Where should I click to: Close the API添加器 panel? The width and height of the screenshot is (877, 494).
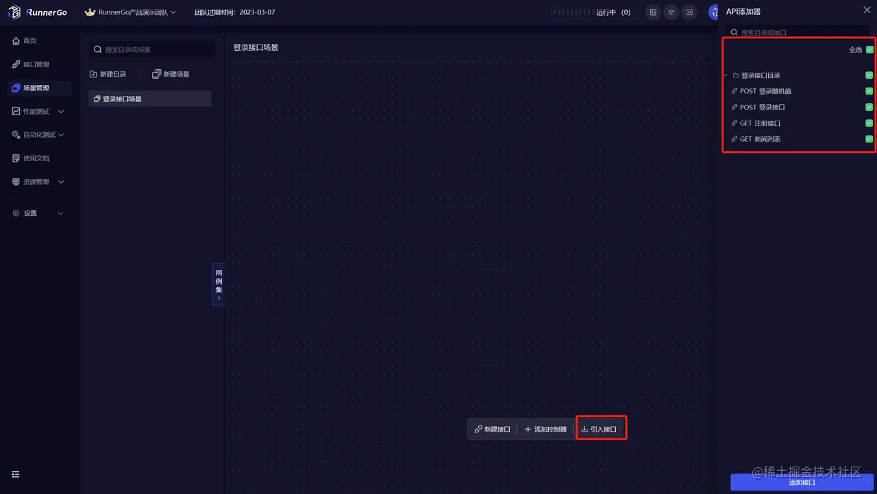click(867, 10)
